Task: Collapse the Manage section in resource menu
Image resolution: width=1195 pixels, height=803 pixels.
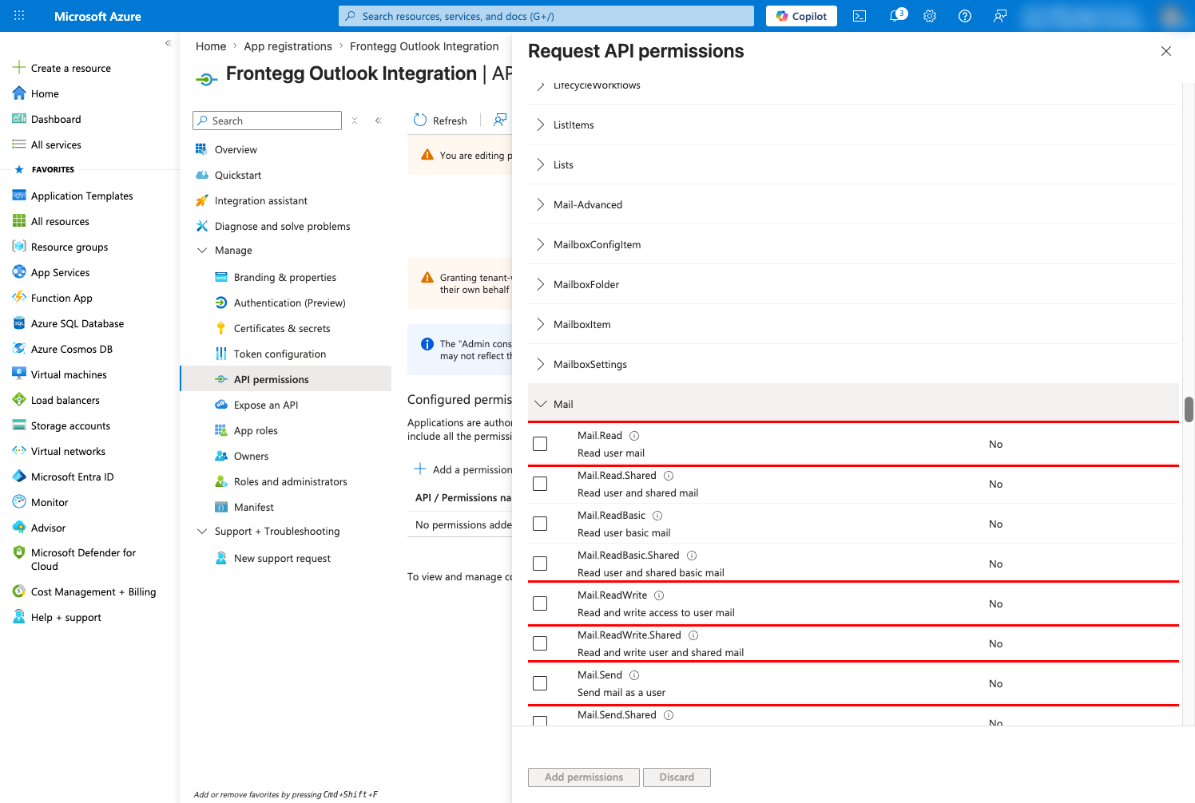Action: pos(202,250)
